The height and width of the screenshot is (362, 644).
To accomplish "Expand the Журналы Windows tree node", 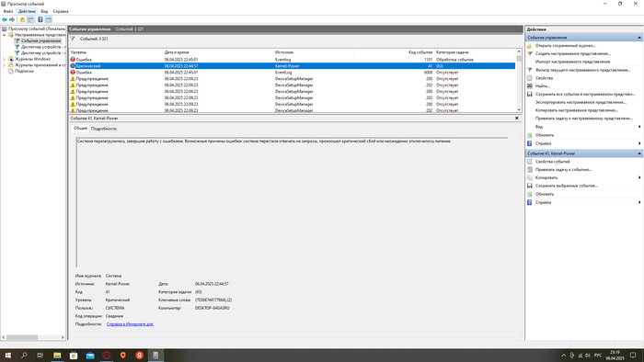I will 4,59.
